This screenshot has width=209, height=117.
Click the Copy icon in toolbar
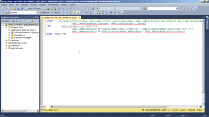tap(63, 8)
